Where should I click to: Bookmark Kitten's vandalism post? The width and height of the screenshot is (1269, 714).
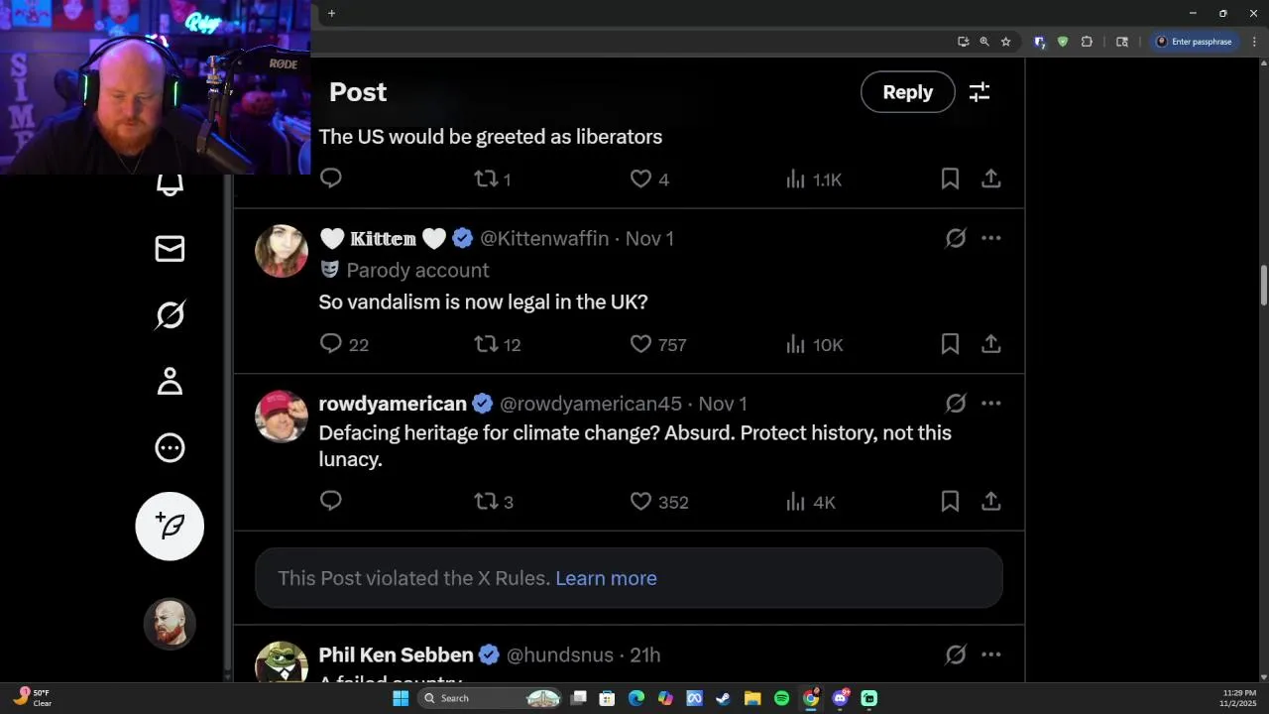(x=950, y=344)
